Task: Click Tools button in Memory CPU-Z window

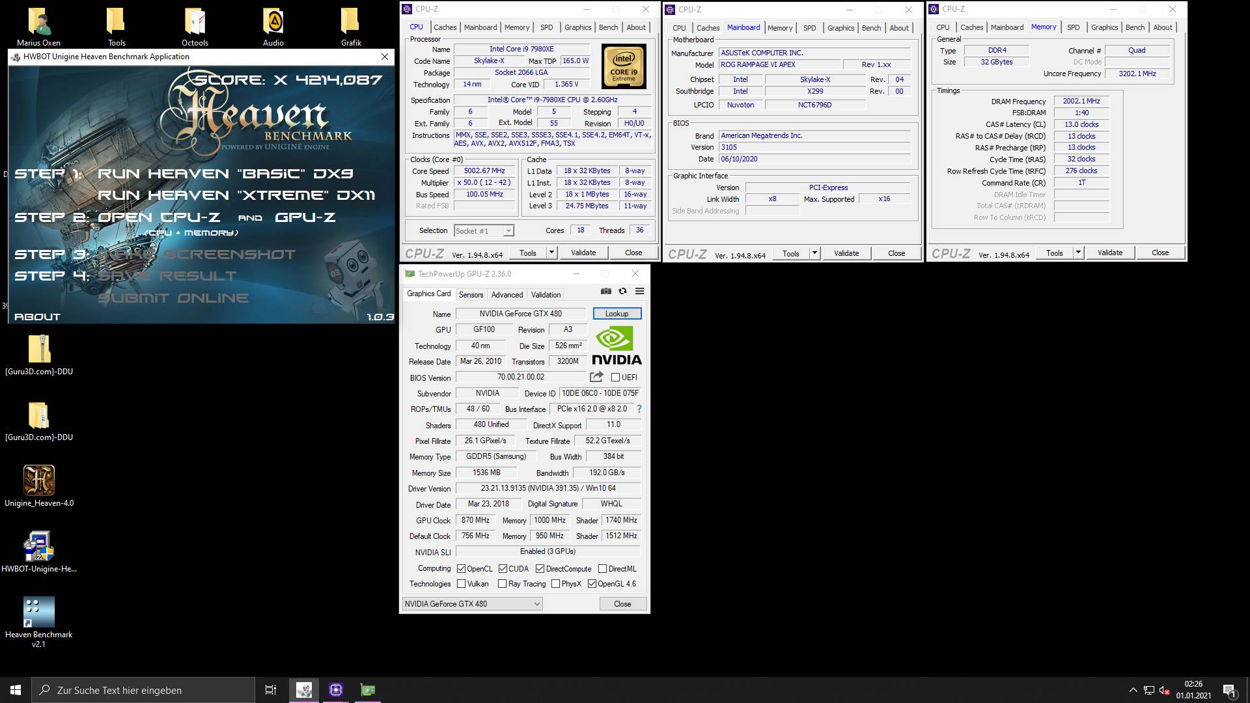Action: coord(1055,253)
